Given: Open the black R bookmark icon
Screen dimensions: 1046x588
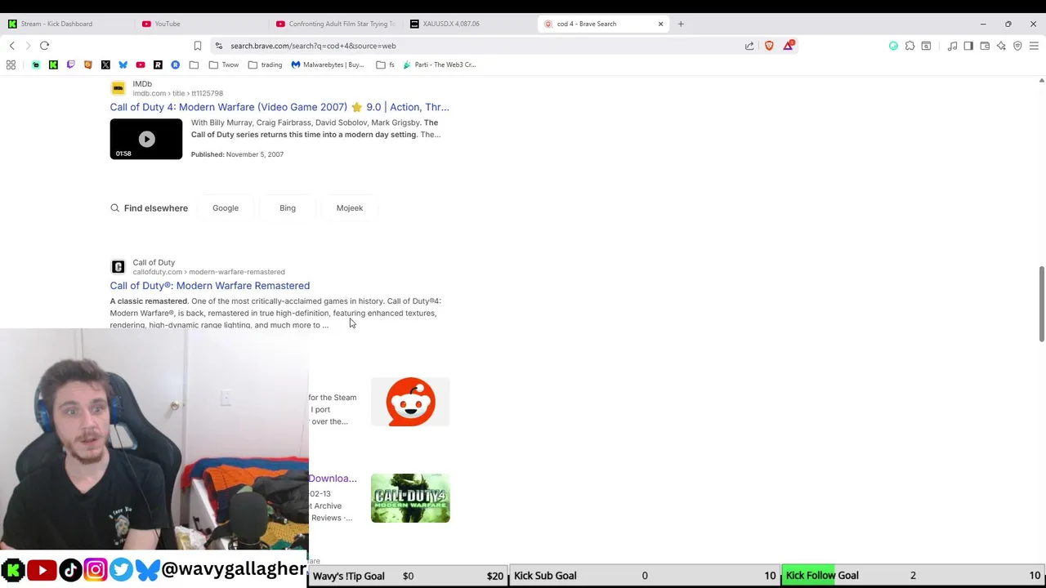Looking at the screenshot, I should point(158,65).
